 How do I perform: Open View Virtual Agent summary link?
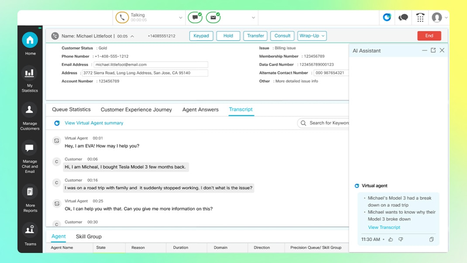[x=94, y=123]
